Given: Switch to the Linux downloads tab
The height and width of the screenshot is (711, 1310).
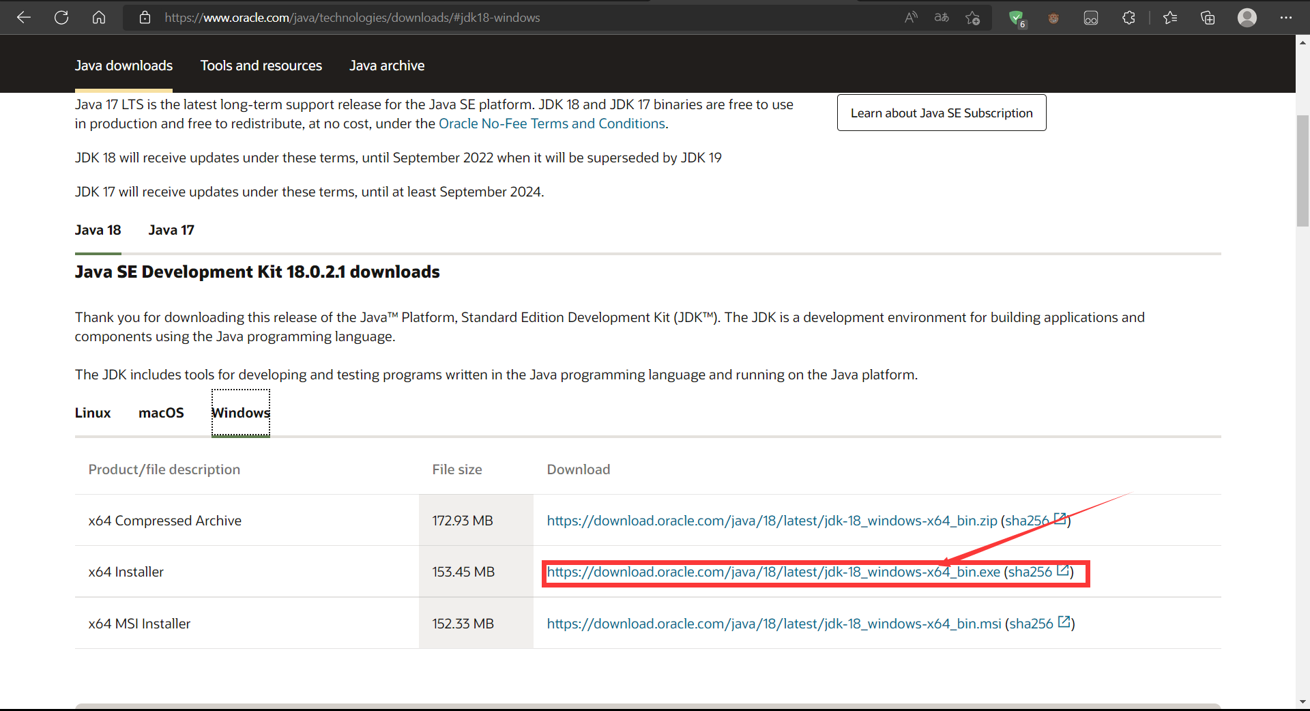Looking at the screenshot, I should point(93,413).
